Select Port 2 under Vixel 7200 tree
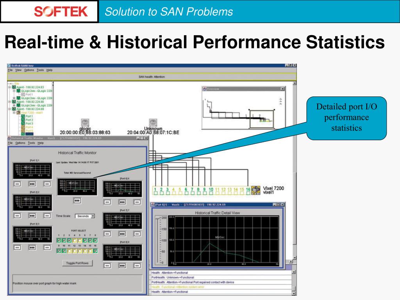 (x=29, y=120)
